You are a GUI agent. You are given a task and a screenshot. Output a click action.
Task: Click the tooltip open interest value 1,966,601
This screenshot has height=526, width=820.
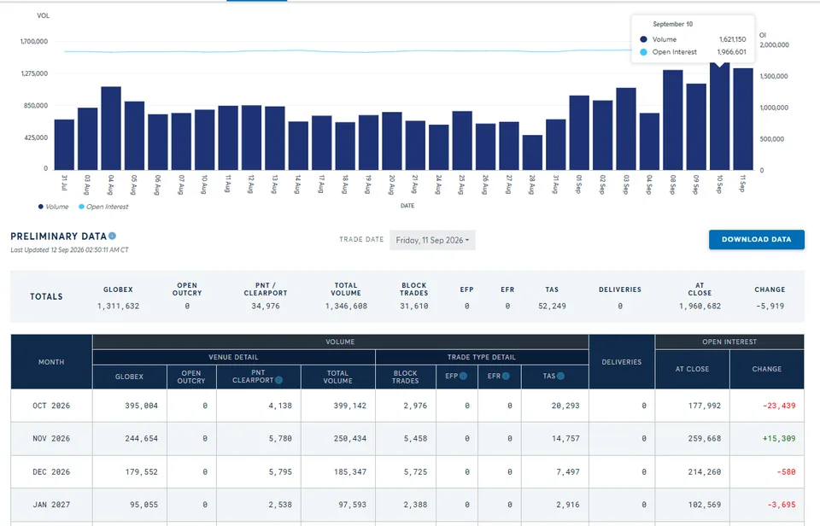(732, 52)
